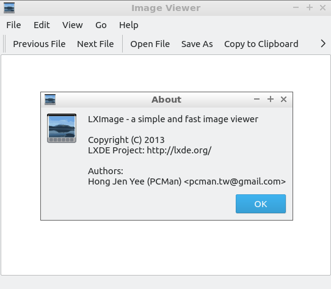Click the author email line
Screen dimensions: 331x289
click(x=187, y=181)
